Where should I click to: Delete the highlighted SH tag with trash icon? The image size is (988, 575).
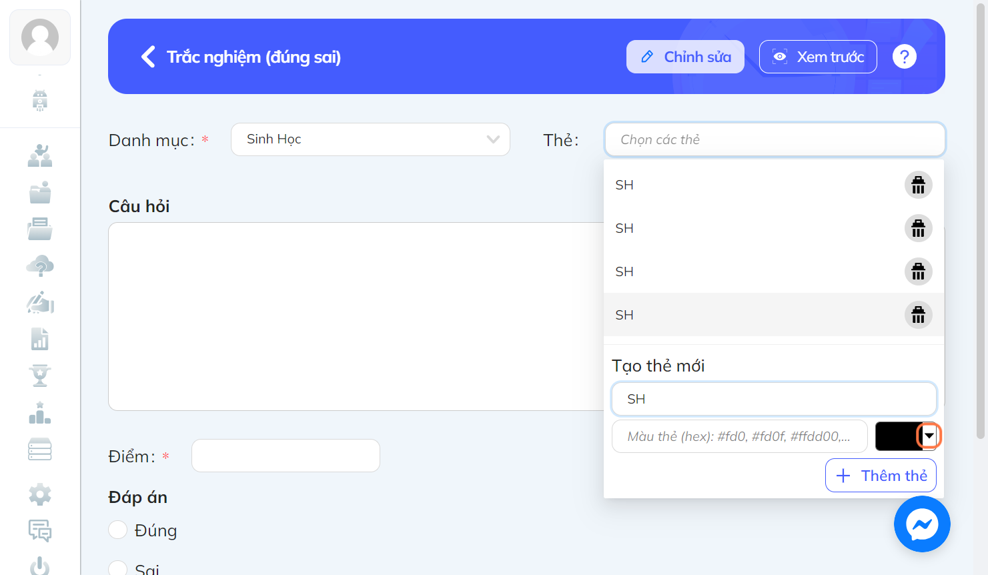coord(919,315)
